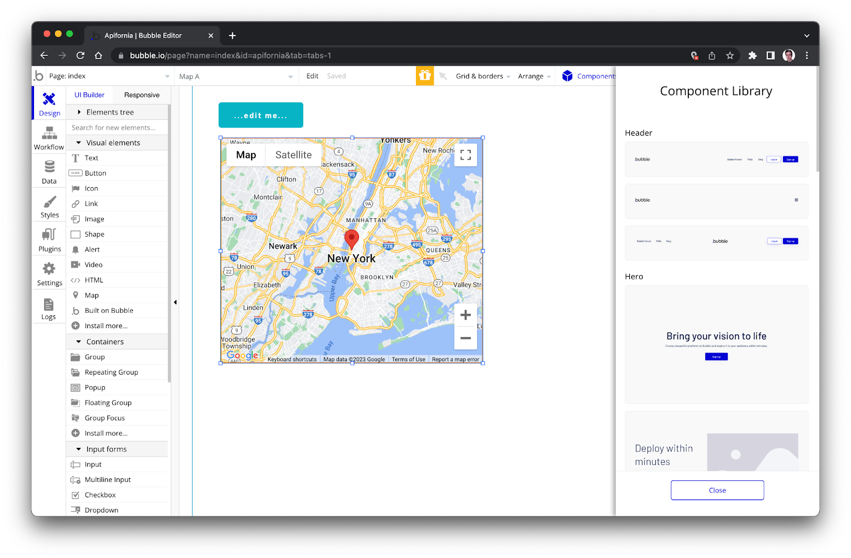Select the hamburger-menu Header component thumbnail

716,201
